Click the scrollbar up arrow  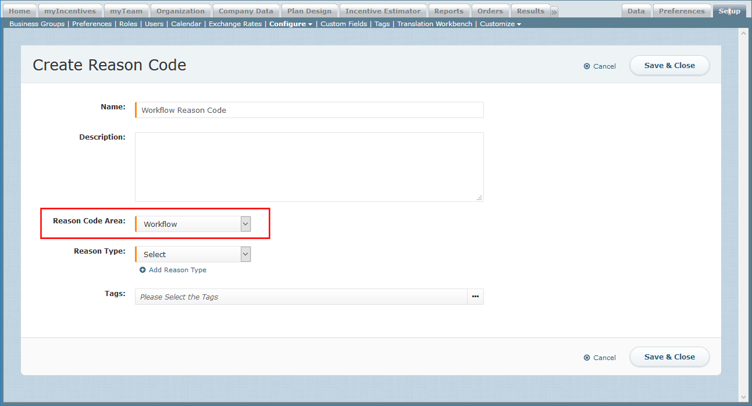click(x=743, y=33)
